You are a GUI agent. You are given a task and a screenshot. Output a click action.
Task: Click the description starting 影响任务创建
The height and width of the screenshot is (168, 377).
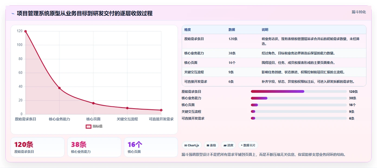point(303,72)
